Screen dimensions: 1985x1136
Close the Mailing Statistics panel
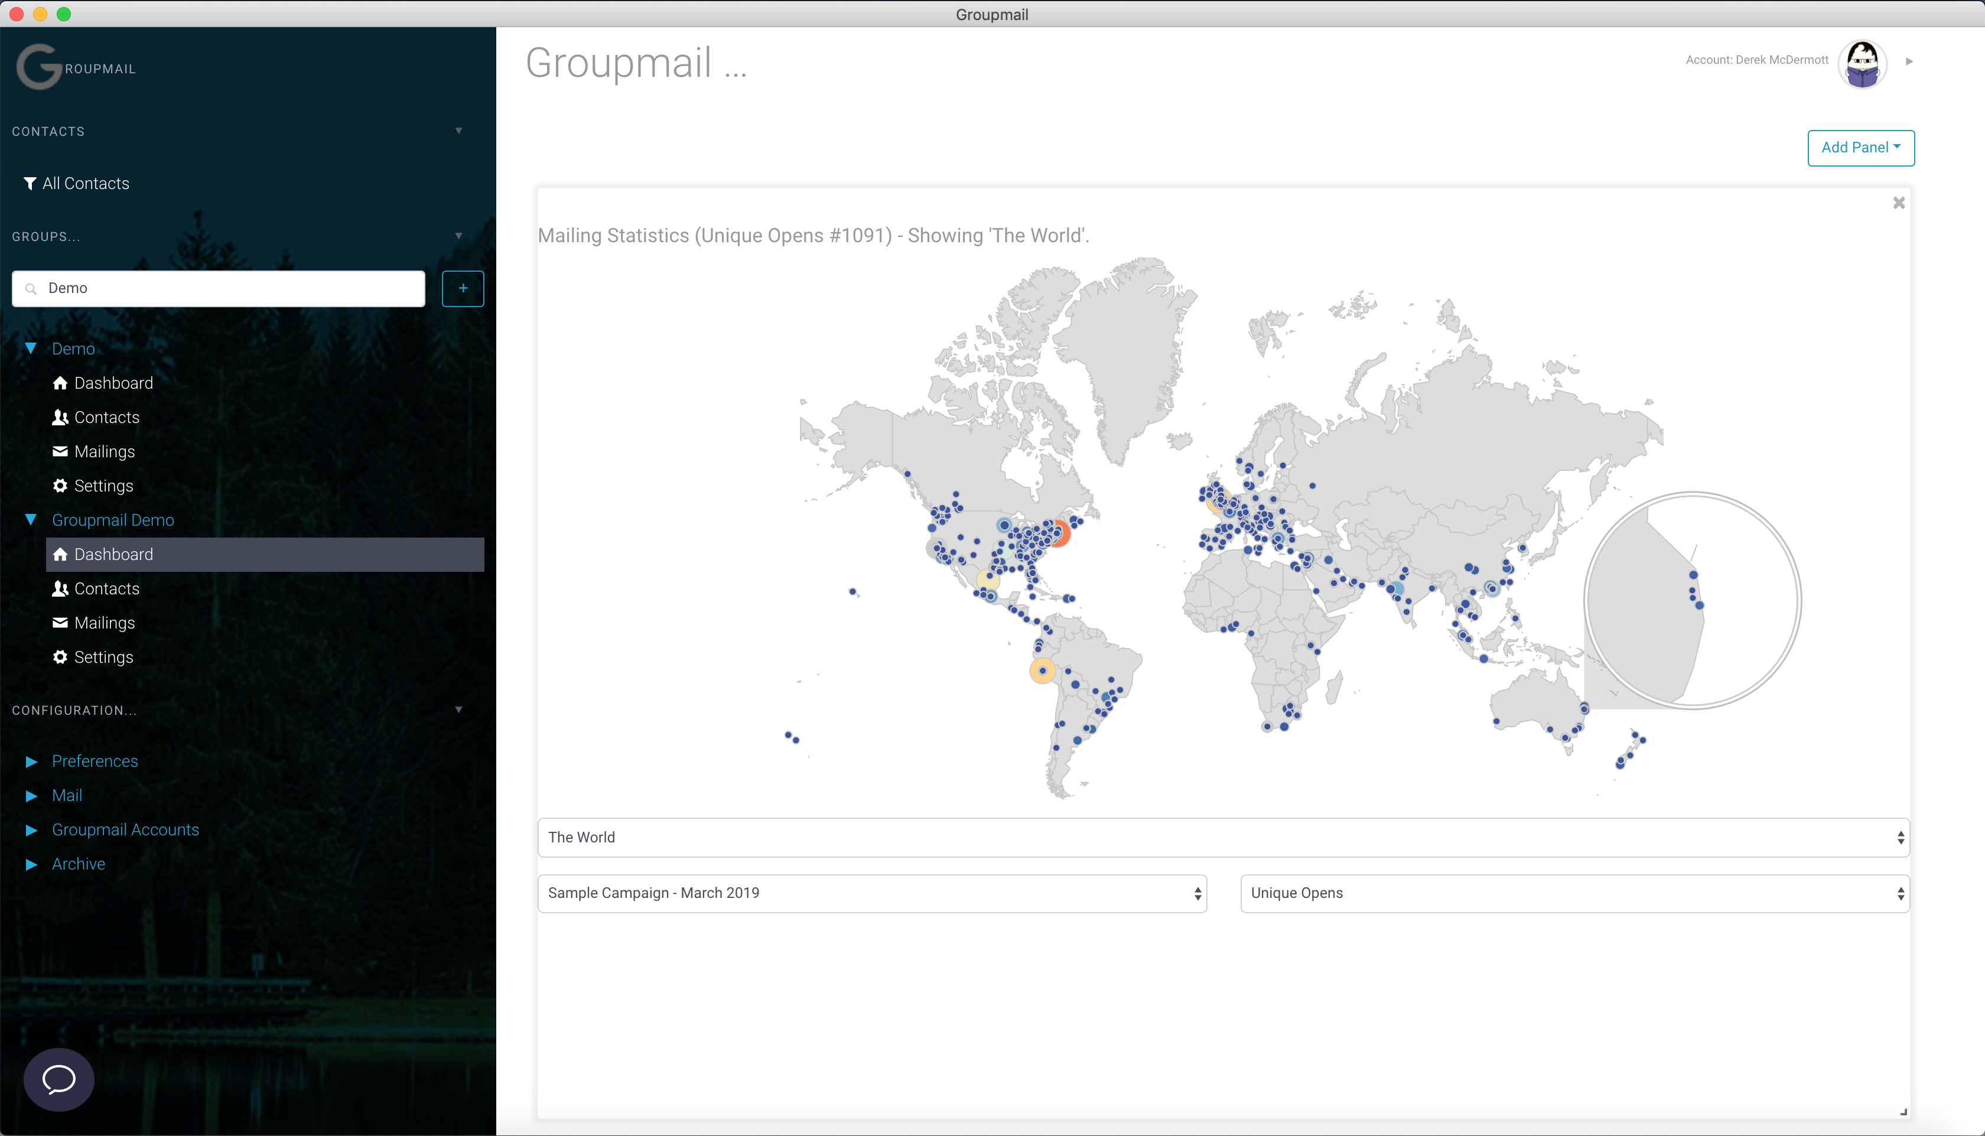[1898, 203]
